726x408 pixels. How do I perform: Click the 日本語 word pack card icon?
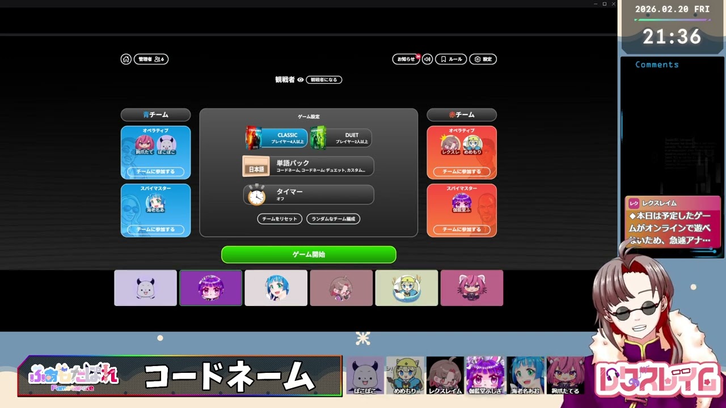click(x=256, y=167)
